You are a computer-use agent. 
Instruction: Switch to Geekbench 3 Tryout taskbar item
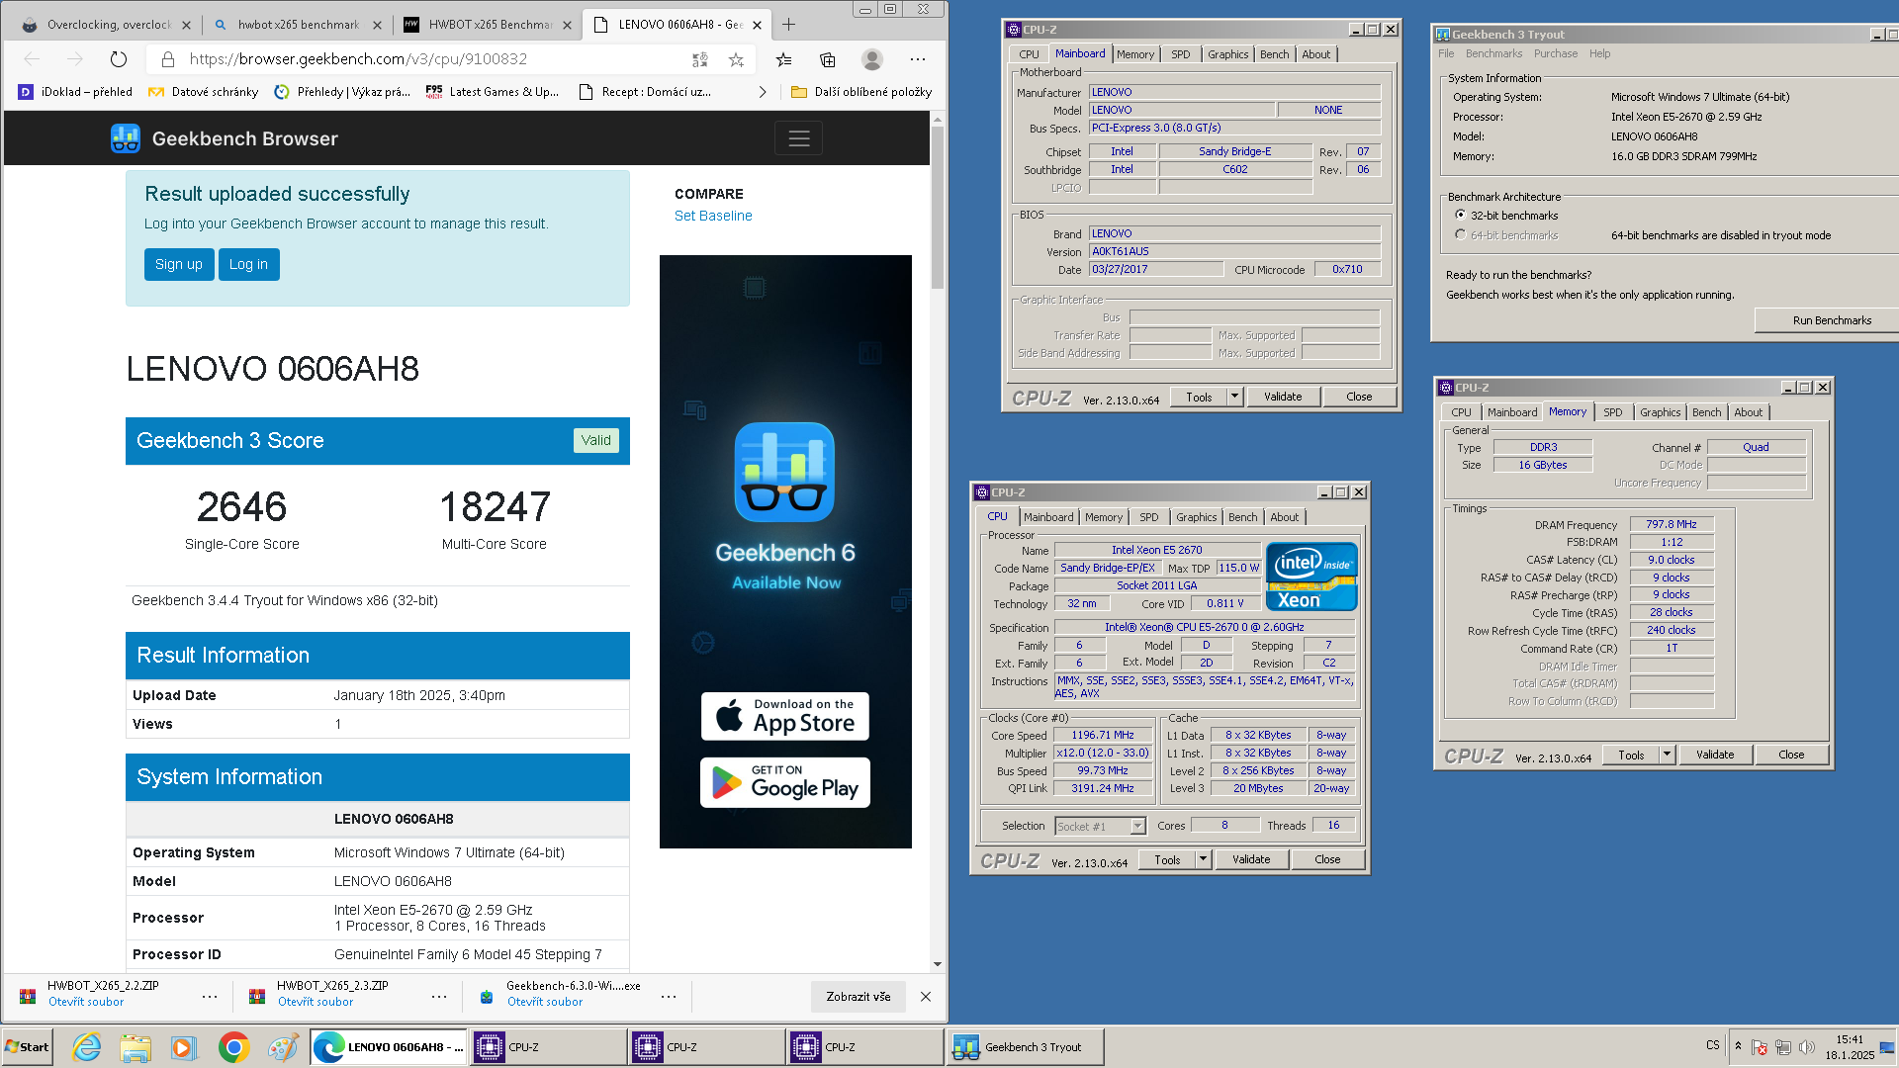(x=1026, y=1047)
